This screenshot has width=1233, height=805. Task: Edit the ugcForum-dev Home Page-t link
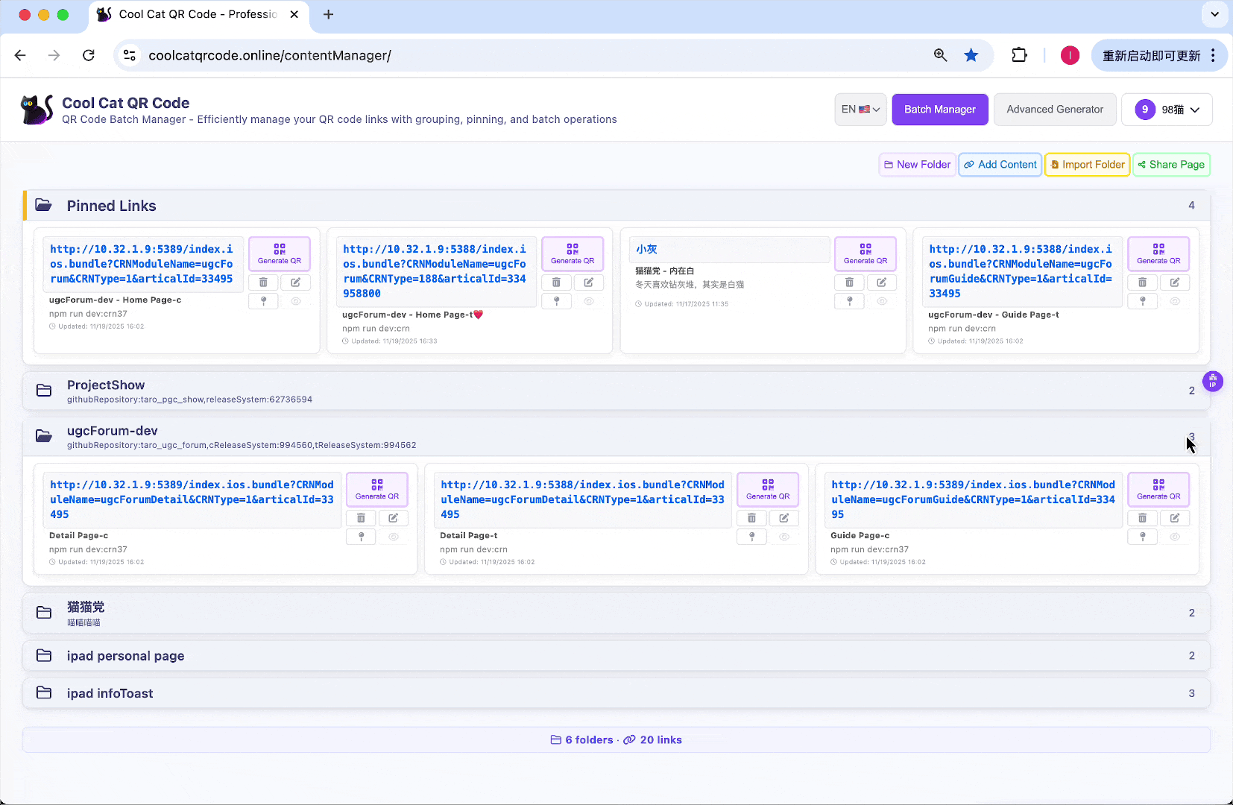pyautogui.click(x=588, y=282)
